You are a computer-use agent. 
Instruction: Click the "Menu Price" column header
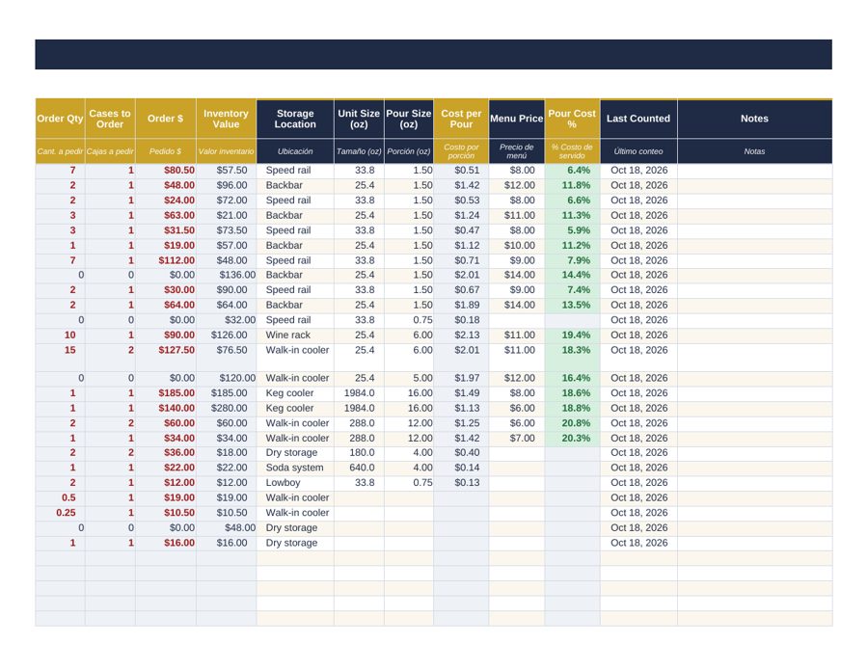pos(517,119)
